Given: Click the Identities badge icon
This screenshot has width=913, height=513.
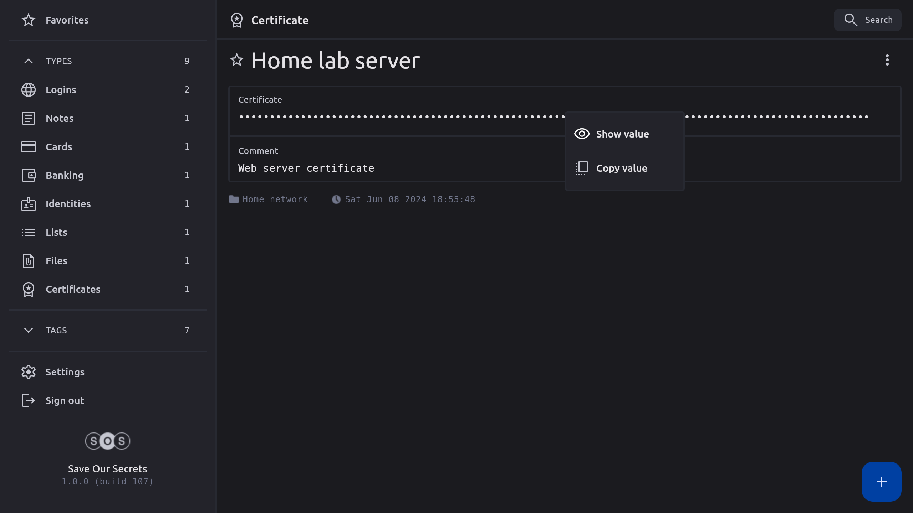Looking at the screenshot, I should click(x=28, y=204).
